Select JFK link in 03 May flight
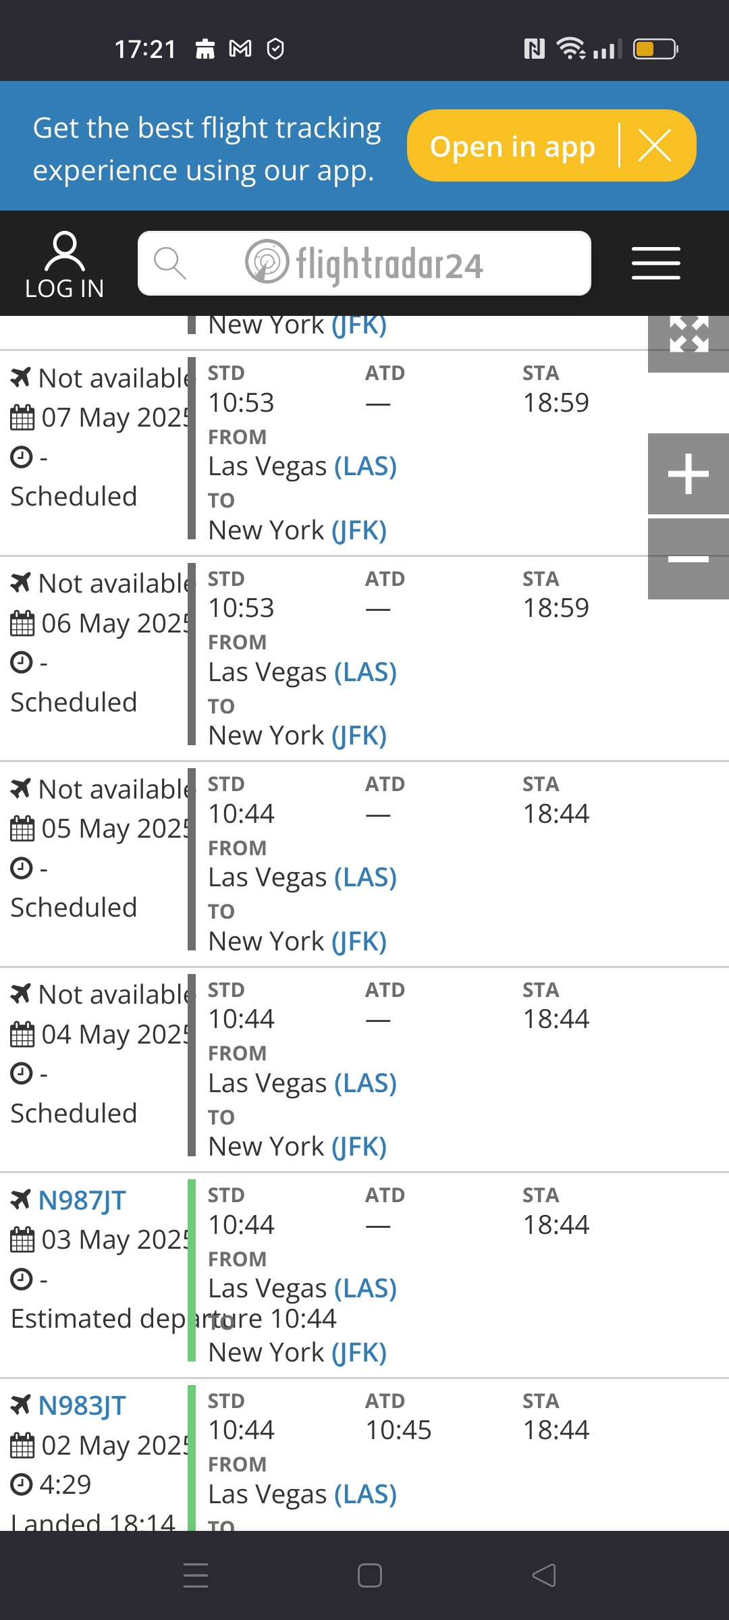729x1620 pixels. click(x=359, y=1353)
